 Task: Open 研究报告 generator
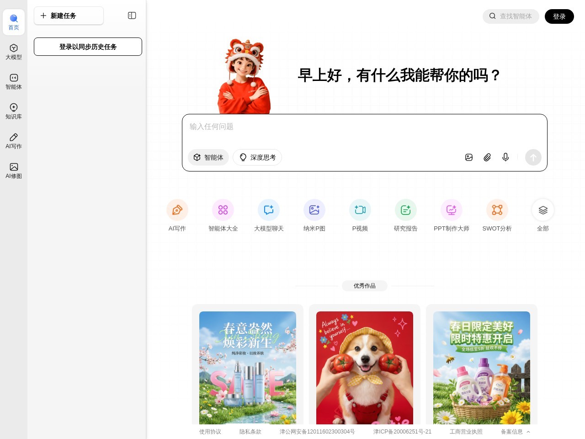tap(405, 215)
